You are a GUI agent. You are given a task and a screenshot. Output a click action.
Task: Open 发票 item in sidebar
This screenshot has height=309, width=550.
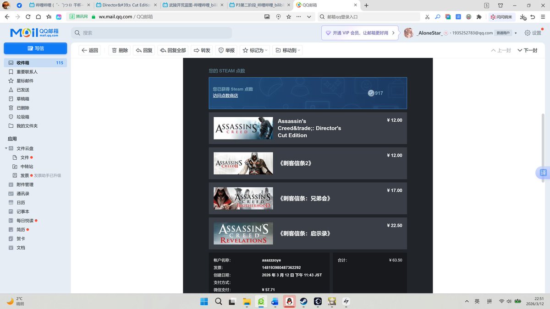pyautogui.click(x=24, y=175)
